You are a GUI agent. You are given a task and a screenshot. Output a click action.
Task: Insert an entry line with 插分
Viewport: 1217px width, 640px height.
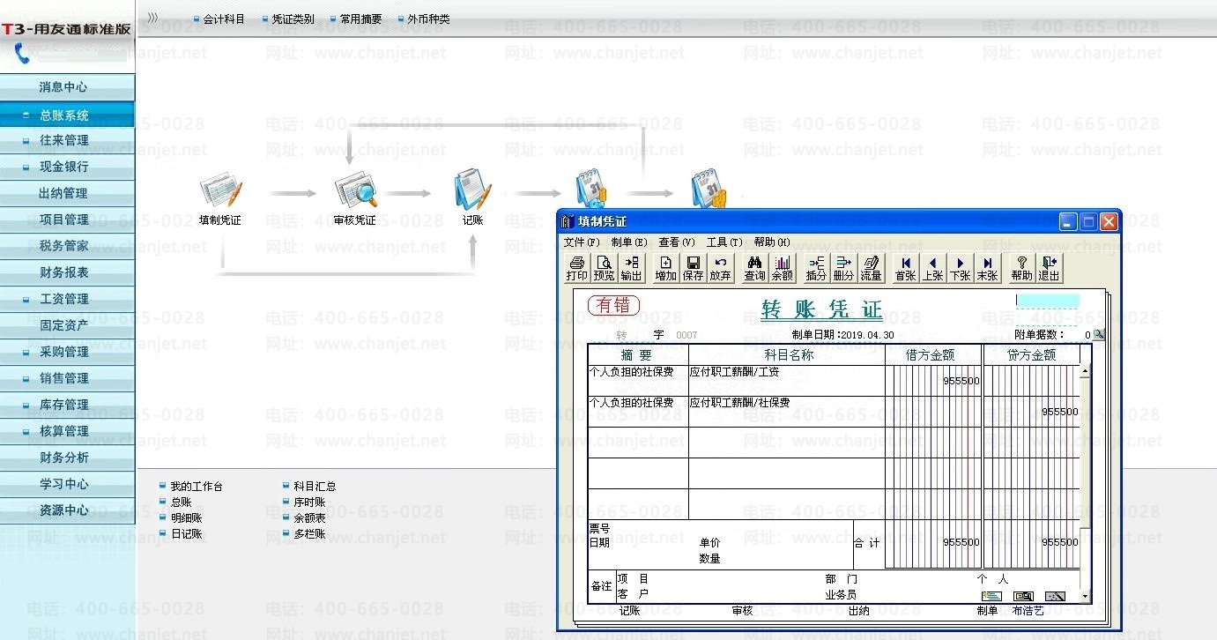(816, 268)
